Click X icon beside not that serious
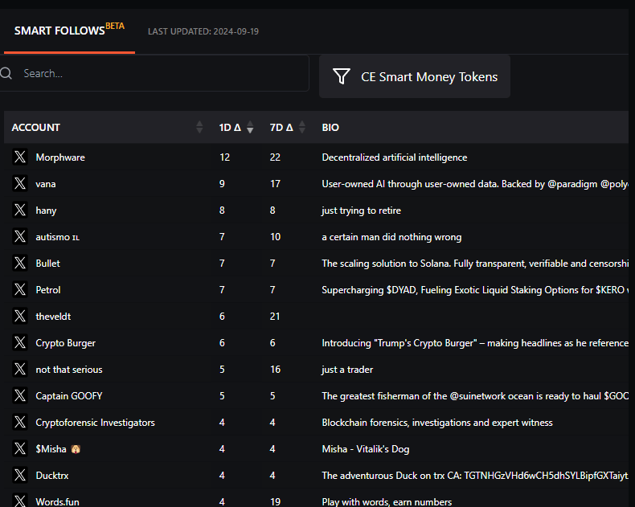The width and height of the screenshot is (635, 507). tap(20, 370)
